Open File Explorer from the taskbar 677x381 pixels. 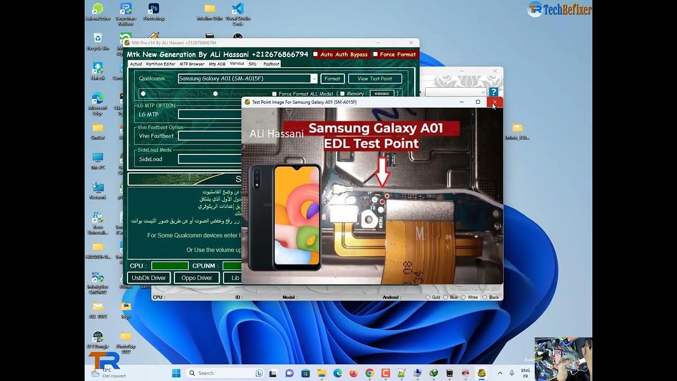pyautogui.click(x=322, y=373)
